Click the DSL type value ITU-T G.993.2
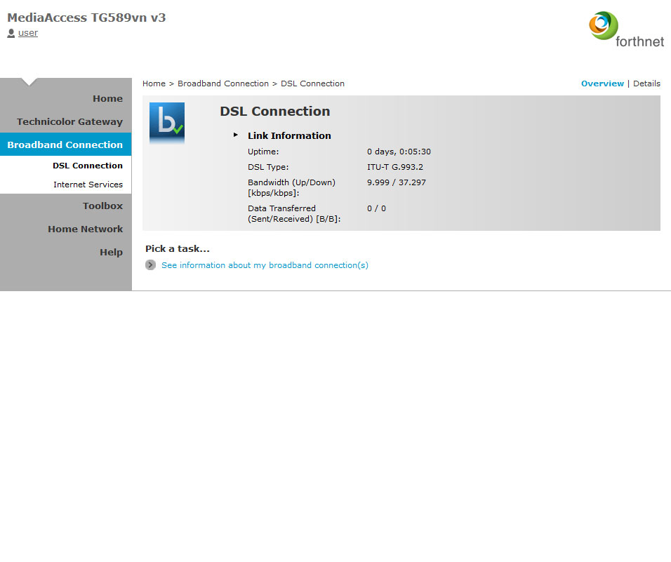 click(395, 167)
